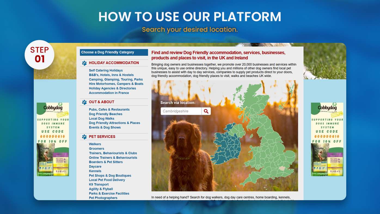Open the Groomers link
This screenshot has width=380, height=214.
pyautogui.click(x=97, y=149)
